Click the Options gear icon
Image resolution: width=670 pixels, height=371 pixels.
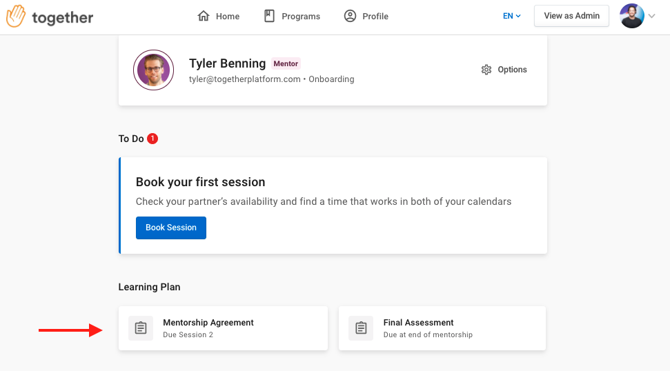[x=486, y=70]
